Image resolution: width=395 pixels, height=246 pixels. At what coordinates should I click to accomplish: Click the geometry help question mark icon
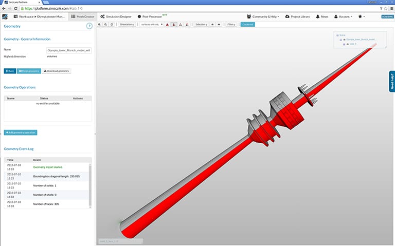coord(89,25)
